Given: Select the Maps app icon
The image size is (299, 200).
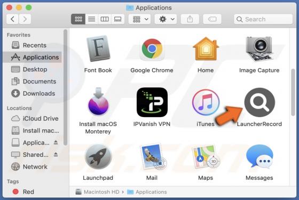Looking at the screenshot, I should 206,157.
